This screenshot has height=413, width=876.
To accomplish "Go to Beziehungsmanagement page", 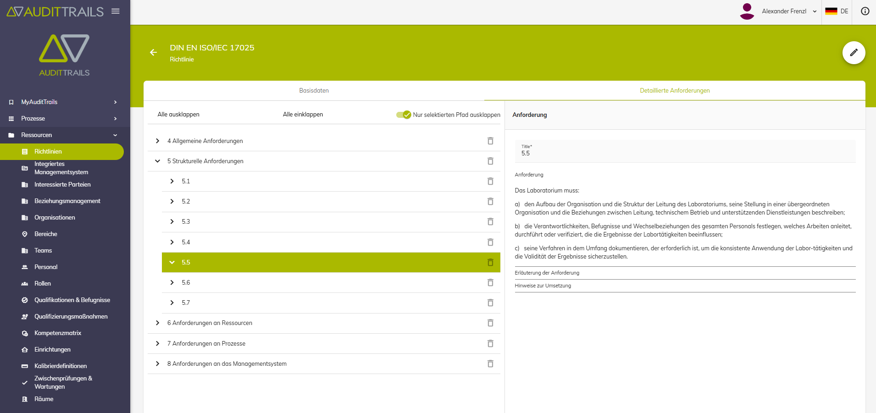I will [x=67, y=201].
